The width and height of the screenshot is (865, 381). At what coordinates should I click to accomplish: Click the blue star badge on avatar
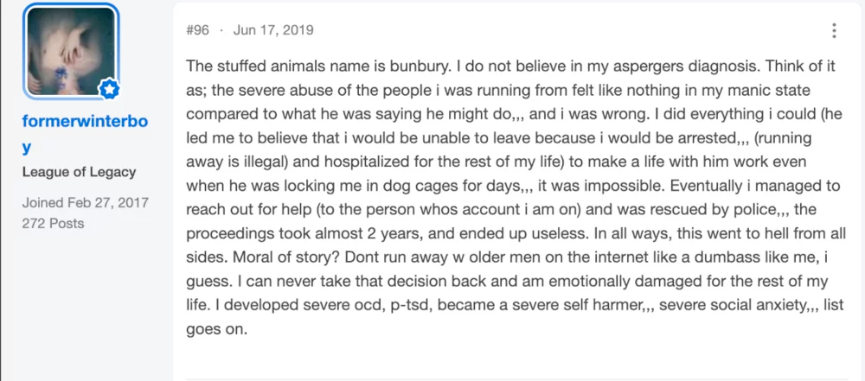click(x=109, y=89)
